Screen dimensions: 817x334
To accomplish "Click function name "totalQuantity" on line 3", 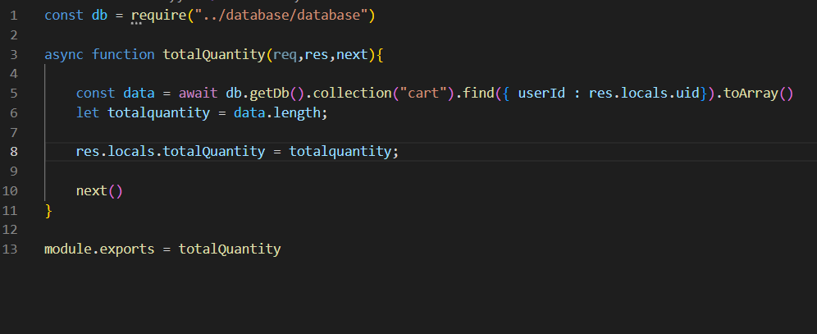I will pos(214,55).
